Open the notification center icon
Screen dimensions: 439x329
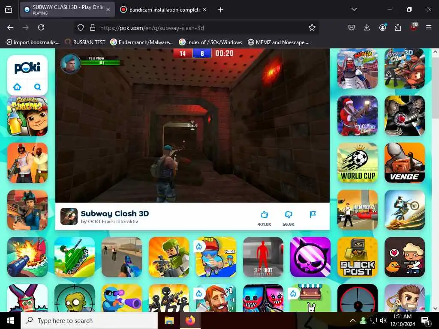pyautogui.click(x=425, y=320)
